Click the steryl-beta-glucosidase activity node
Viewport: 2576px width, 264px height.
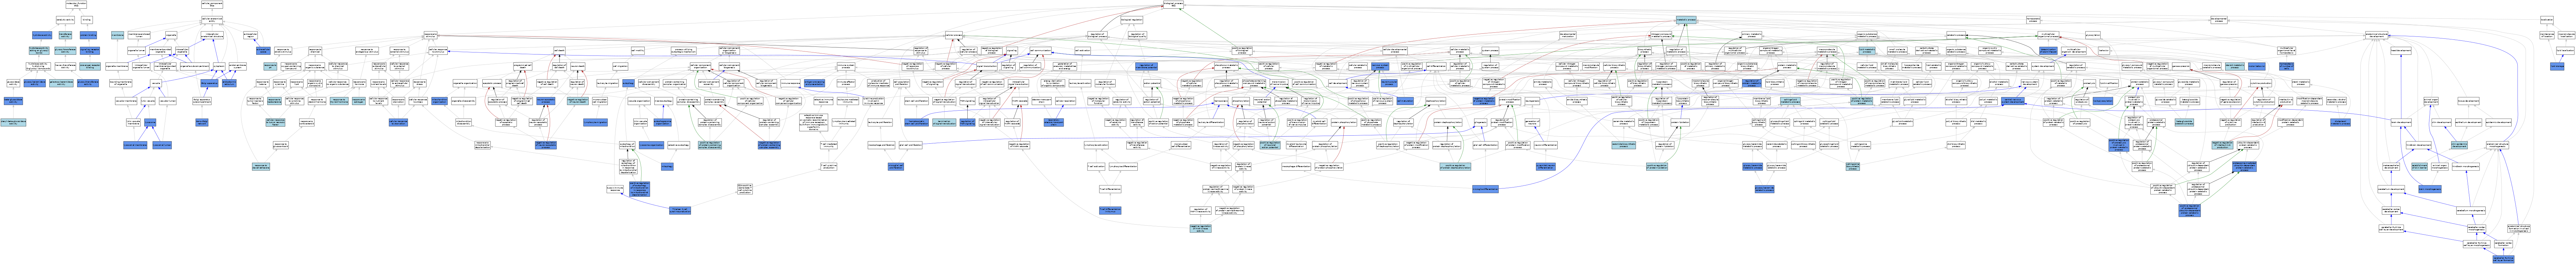[13, 123]
